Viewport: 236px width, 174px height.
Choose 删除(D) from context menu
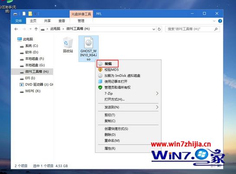click(128, 135)
